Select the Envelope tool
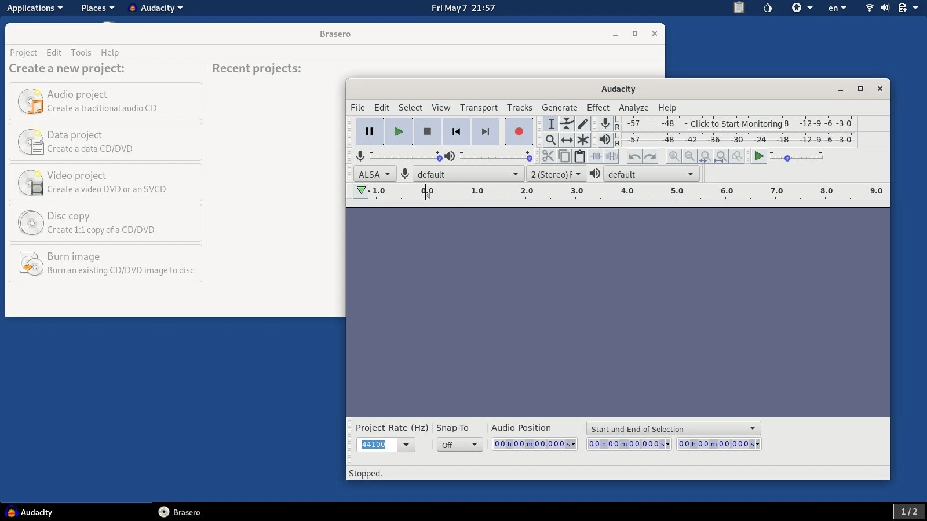 tap(567, 123)
